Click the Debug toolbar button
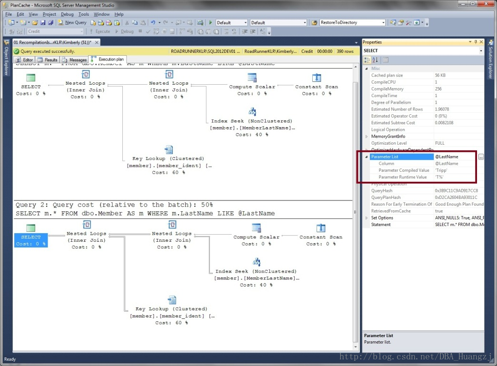The image size is (497, 366). tap(124, 31)
